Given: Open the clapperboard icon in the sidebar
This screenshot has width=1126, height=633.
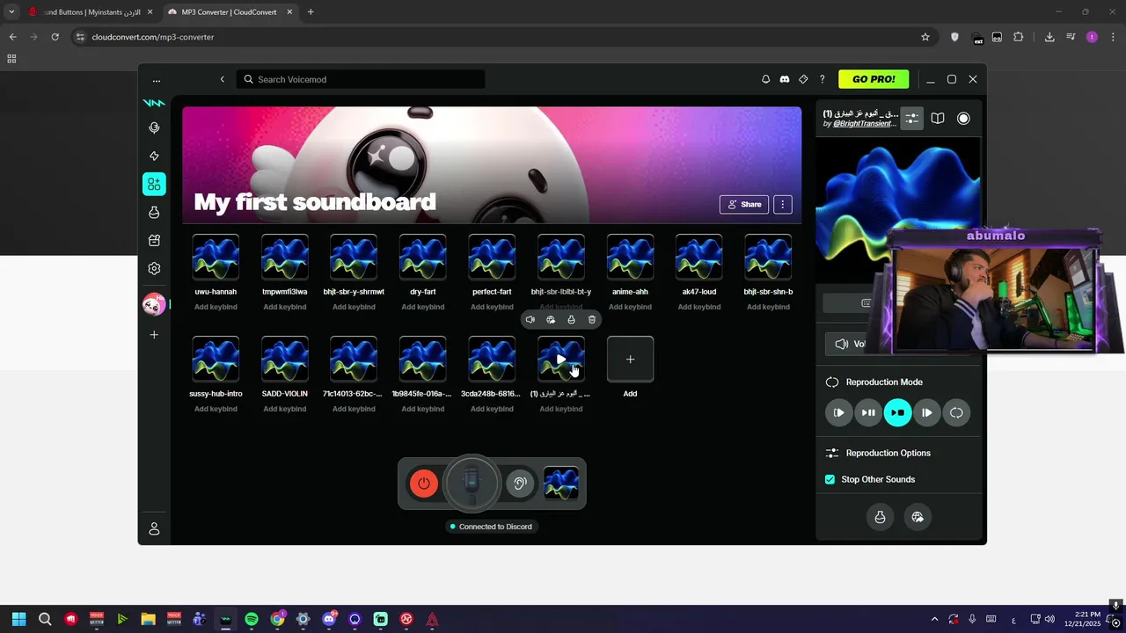Looking at the screenshot, I should point(154,240).
